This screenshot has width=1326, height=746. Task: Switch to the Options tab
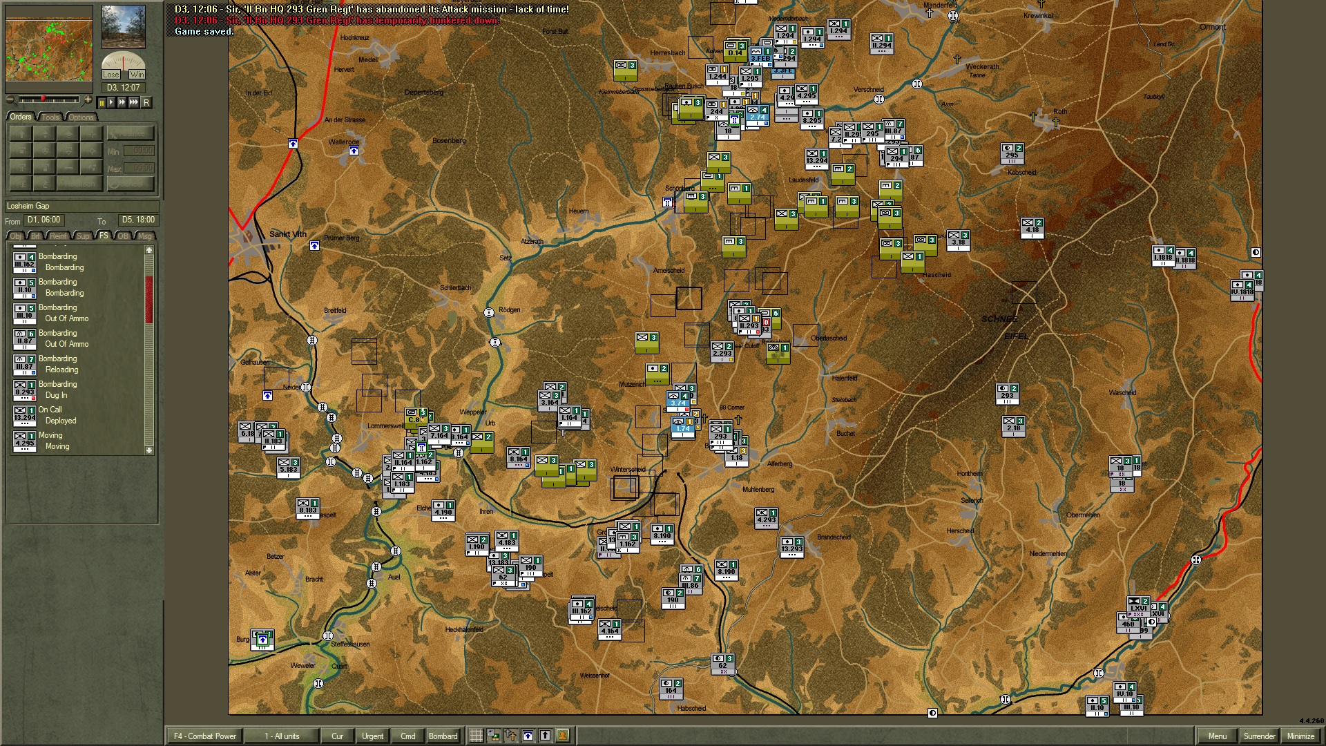pyautogui.click(x=81, y=117)
